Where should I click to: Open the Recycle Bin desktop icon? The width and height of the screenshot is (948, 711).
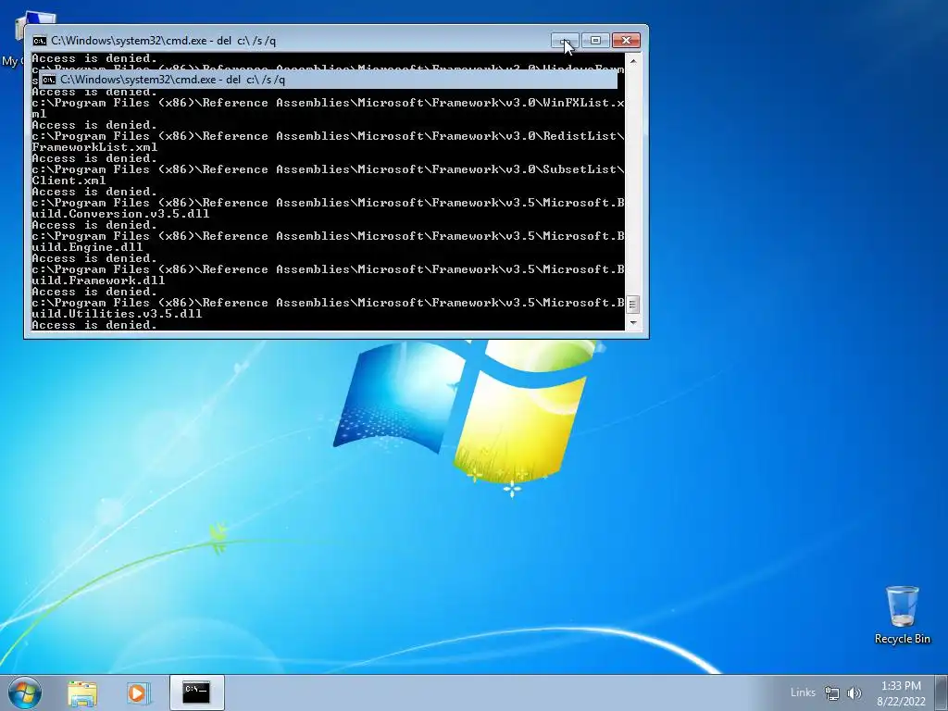(902, 615)
